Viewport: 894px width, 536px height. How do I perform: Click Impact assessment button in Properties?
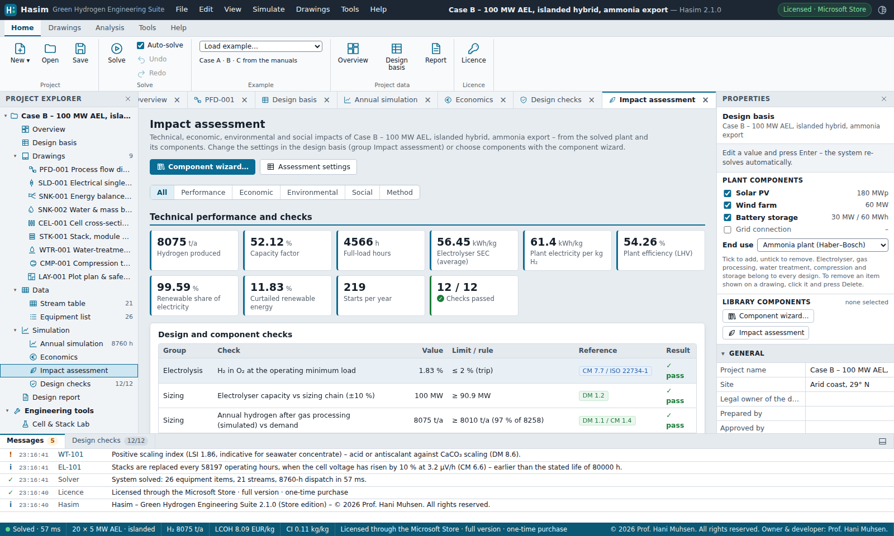[x=765, y=333]
